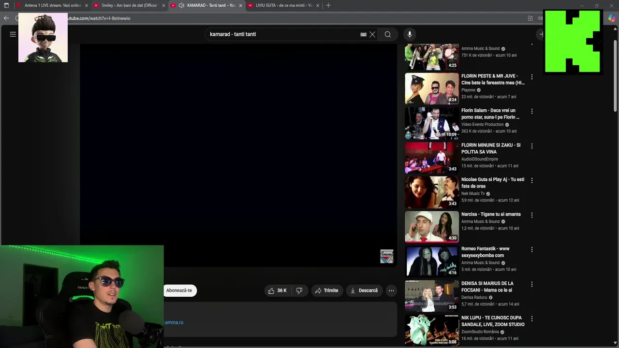The image size is (619, 348).
Task: Download the video with Descarcă
Action: (x=364, y=290)
